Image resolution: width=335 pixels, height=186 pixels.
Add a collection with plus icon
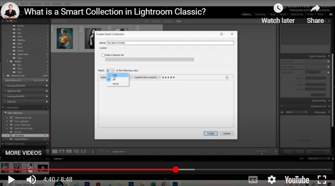coord(48,108)
